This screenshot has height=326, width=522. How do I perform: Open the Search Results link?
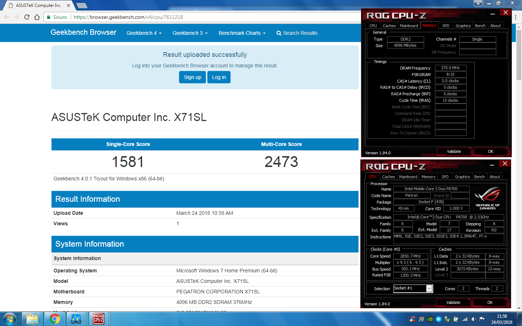click(x=297, y=33)
